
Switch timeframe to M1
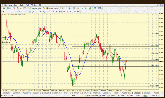coord(50,12)
